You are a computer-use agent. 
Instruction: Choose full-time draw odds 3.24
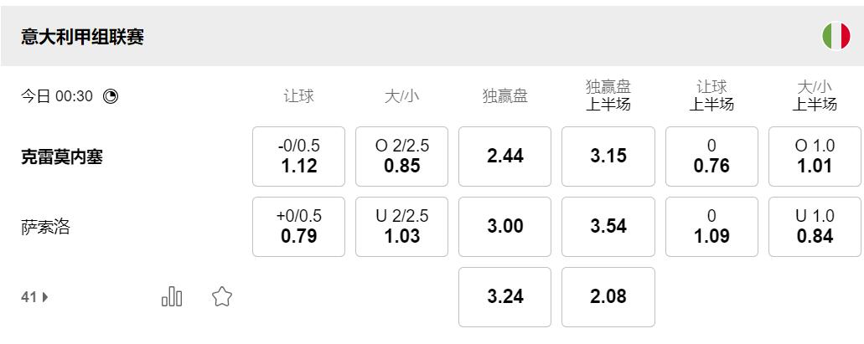(504, 297)
